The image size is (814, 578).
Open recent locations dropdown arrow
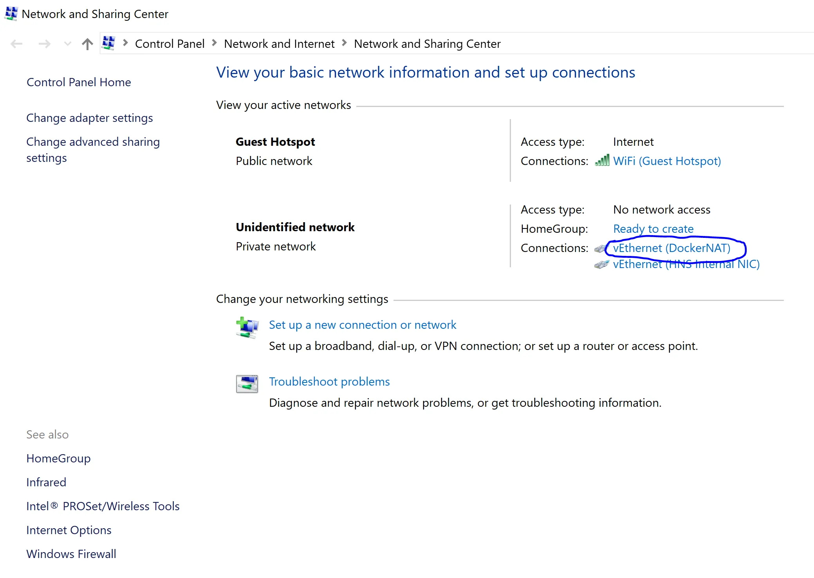click(x=67, y=43)
